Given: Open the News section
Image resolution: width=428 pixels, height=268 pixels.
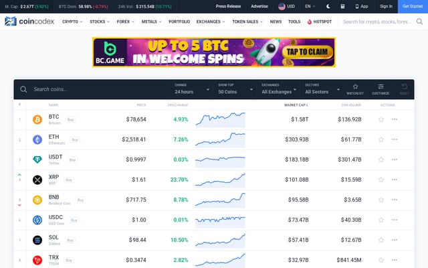Looking at the screenshot, I should pyautogui.click(x=276, y=21).
